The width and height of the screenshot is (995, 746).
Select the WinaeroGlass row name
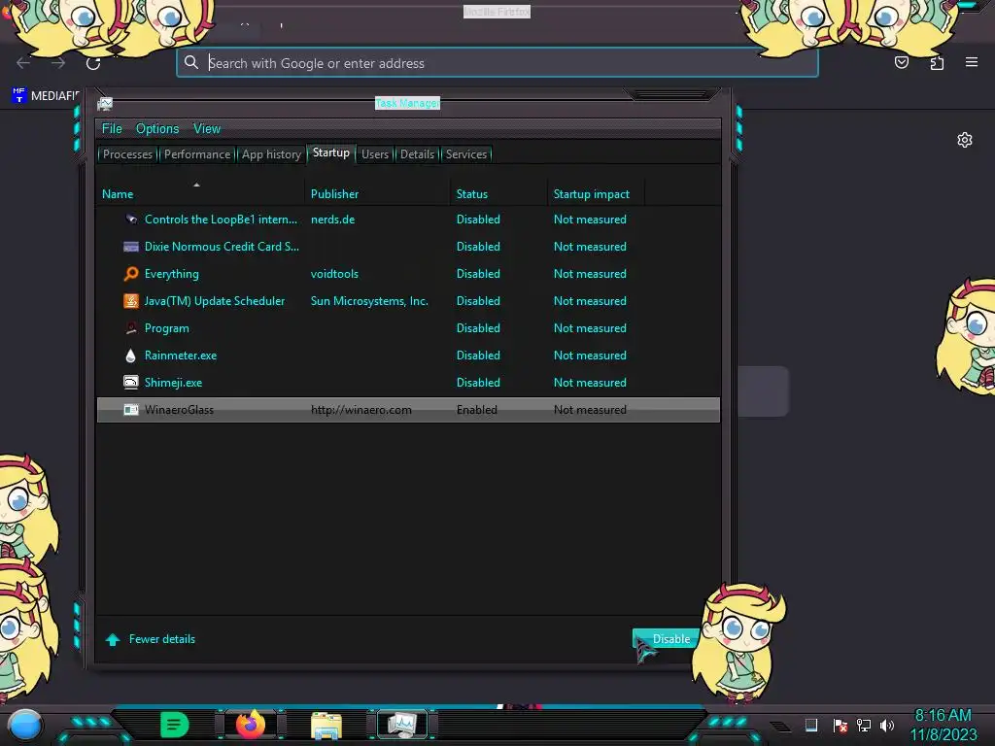[x=179, y=410]
